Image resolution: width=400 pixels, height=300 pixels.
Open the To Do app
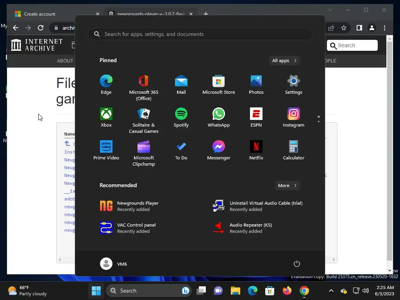pyautogui.click(x=181, y=150)
